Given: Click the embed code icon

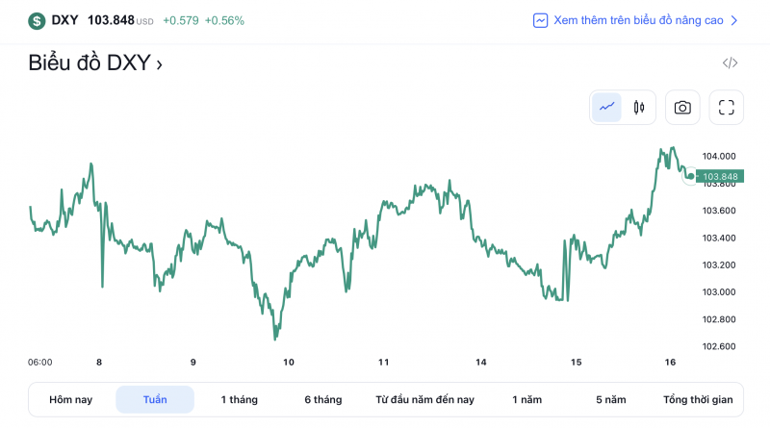Looking at the screenshot, I should (x=731, y=63).
